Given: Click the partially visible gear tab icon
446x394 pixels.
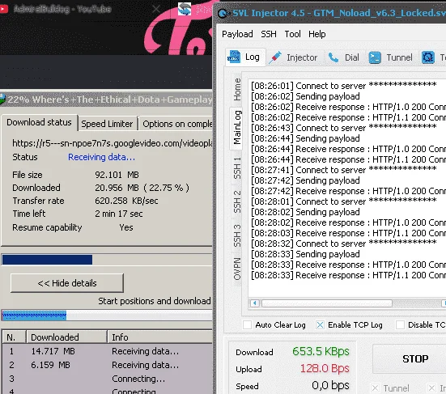Looking at the screenshot, I should (x=428, y=57).
